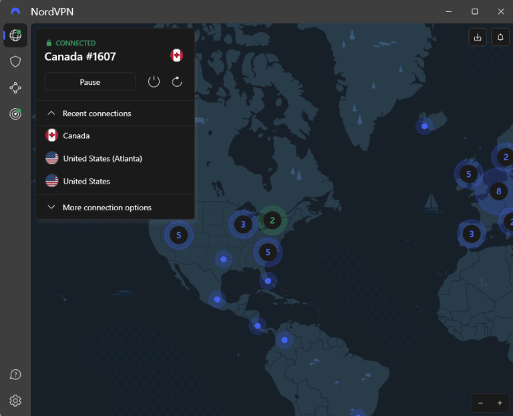Maximize the NordVPN window
The height and width of the screenshot is (416, 513).
(475, 11)
